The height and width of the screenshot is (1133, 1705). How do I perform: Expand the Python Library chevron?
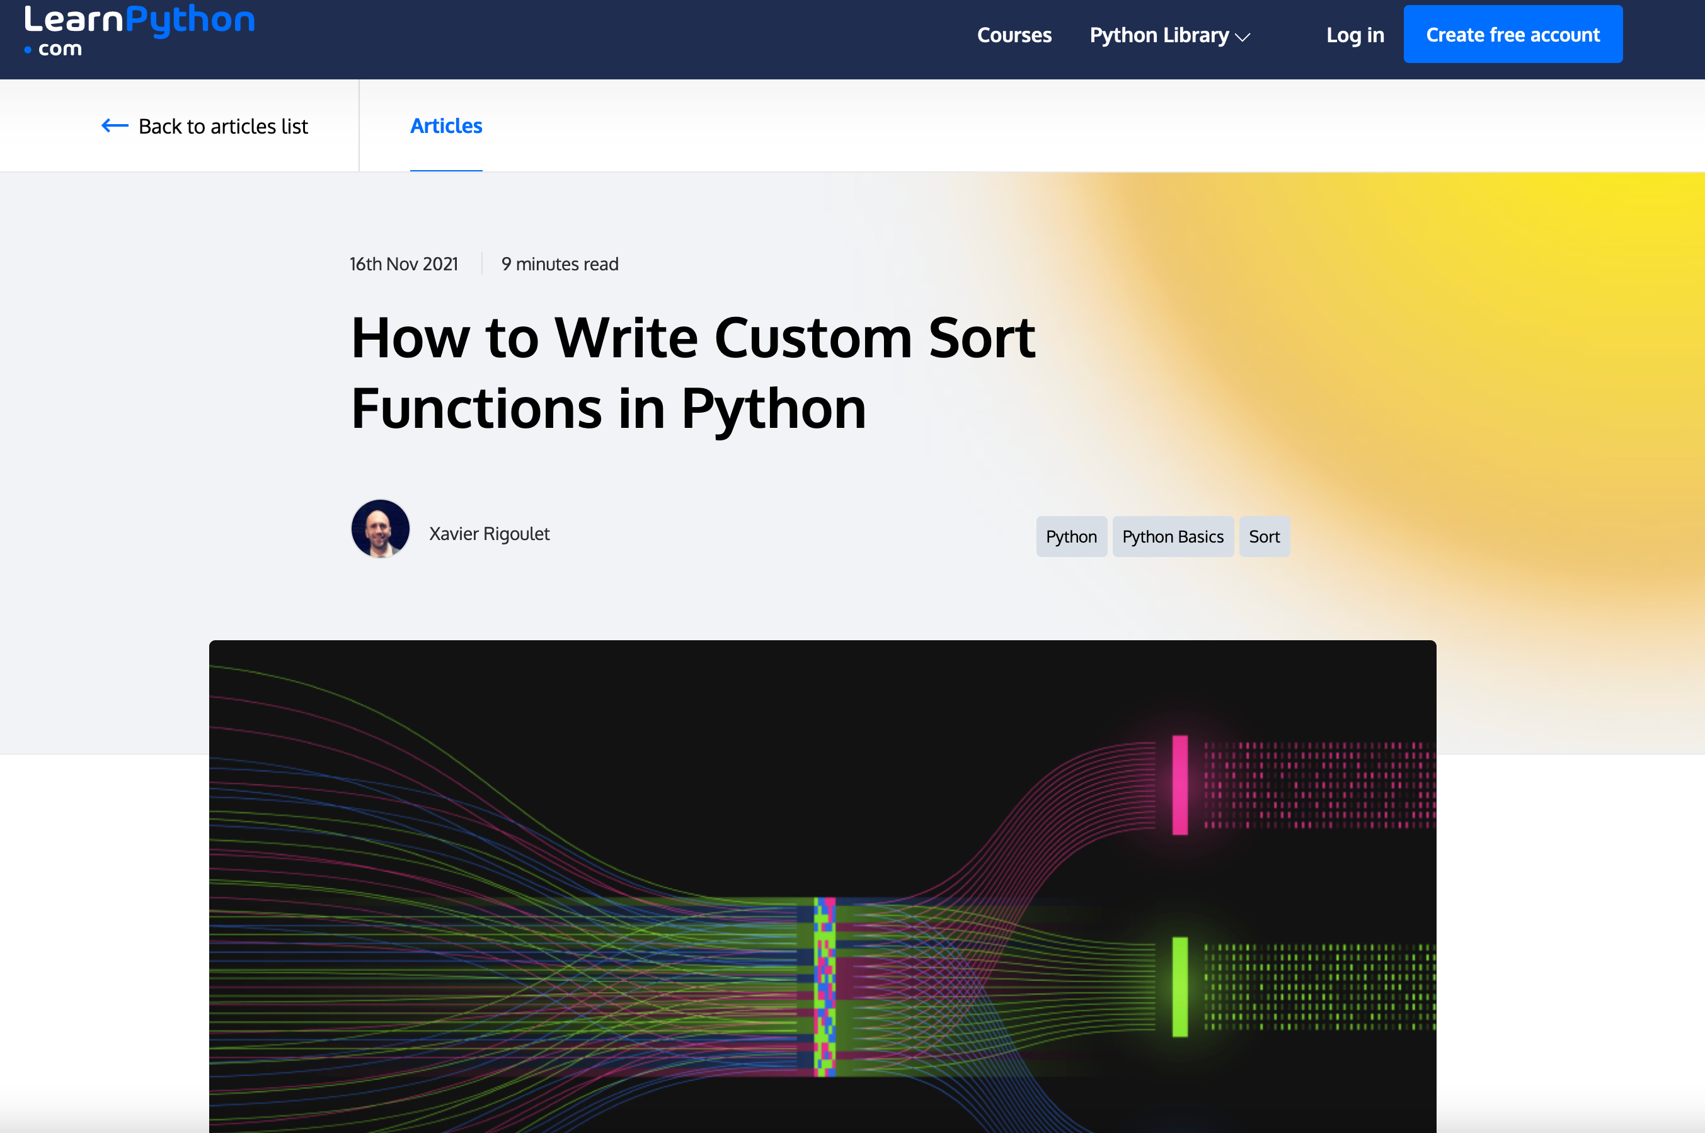click(x=1243, y=38)
